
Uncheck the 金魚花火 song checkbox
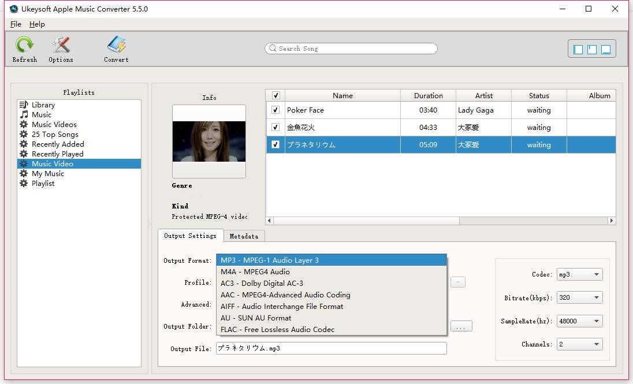[275, 127]
